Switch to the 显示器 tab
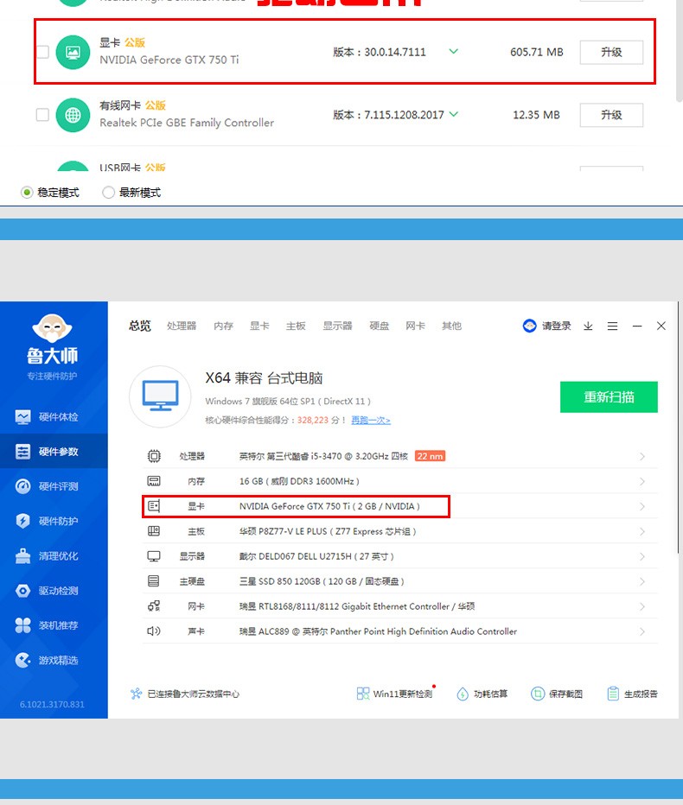Viewport: 683px width, 805px height. pyautogui.click(x=338, y=326)
